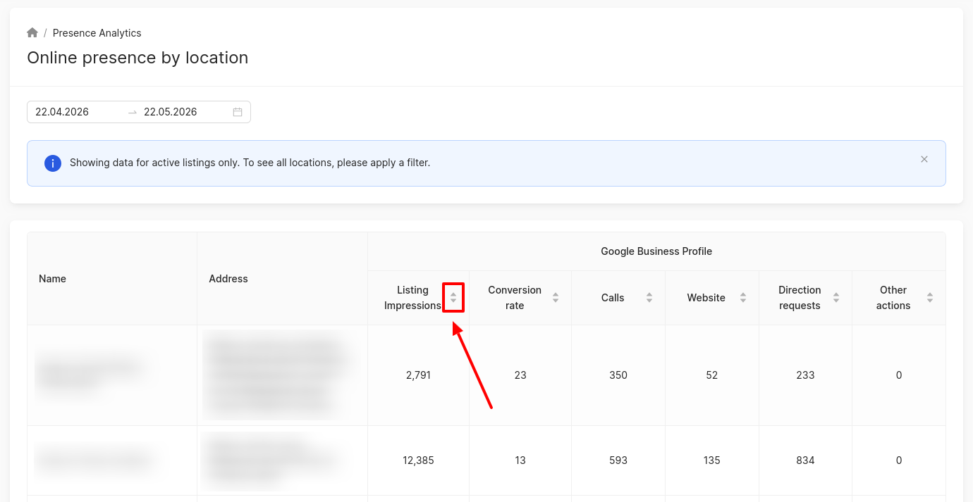Select the 12,385 impressions cell
Image resolution: width=973 pixels, height=502 pixels.
tap(419, 460)
